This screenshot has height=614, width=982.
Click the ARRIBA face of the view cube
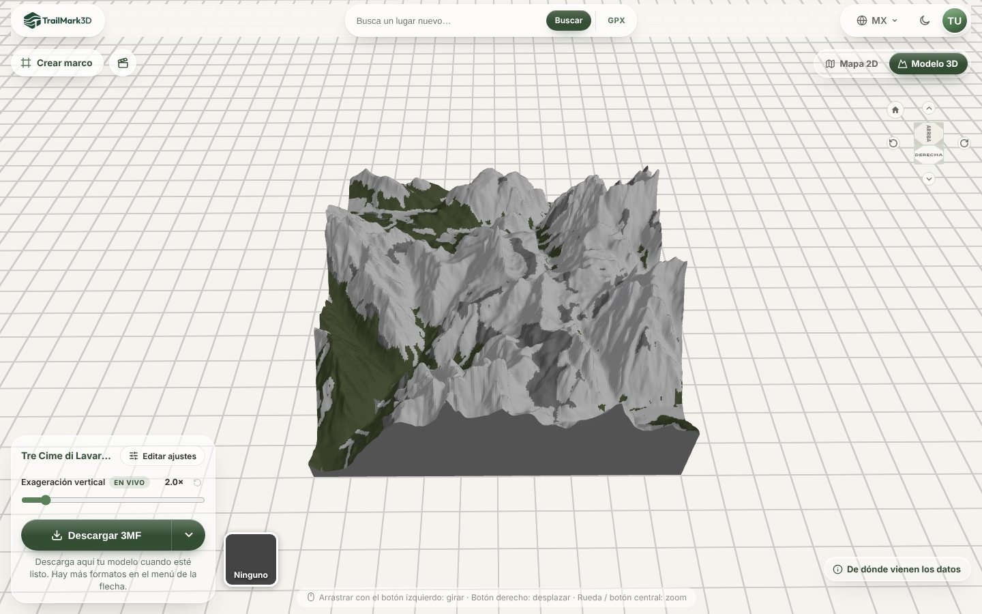point(929,134)
